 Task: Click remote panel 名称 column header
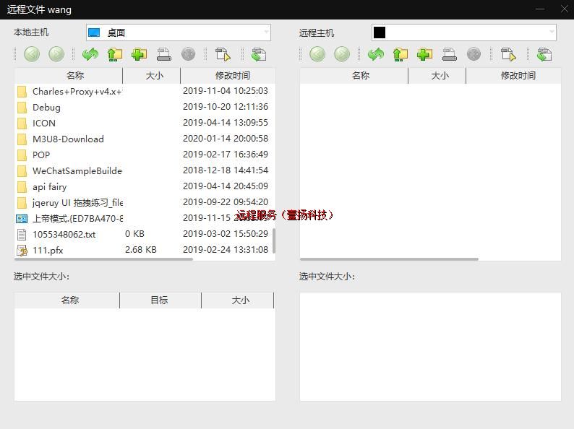(361, 76)
